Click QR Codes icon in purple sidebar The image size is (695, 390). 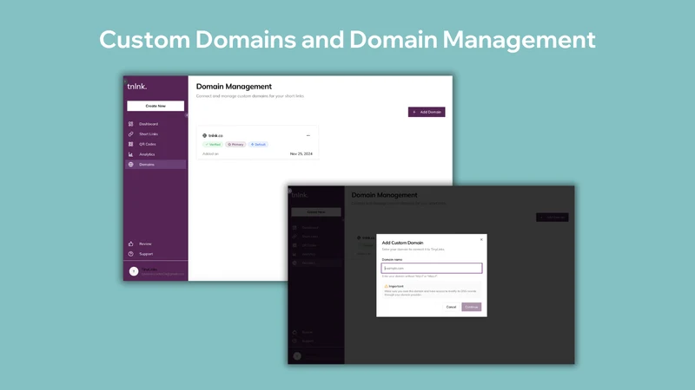131,144
